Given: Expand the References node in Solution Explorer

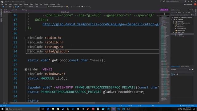Looking at the screenshot, I should pos(174,21).
